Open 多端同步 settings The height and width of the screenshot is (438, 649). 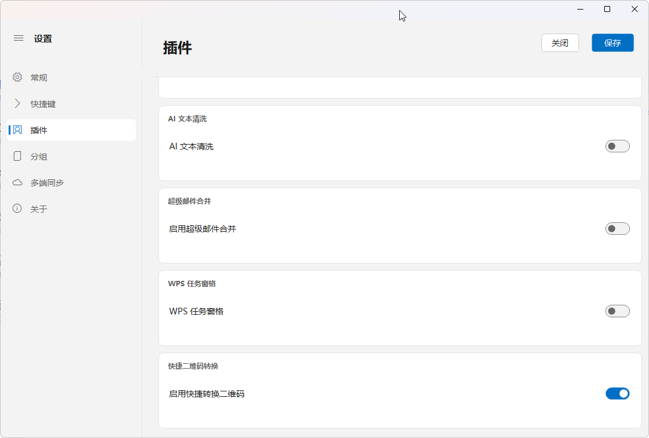[x=71, y=183]
